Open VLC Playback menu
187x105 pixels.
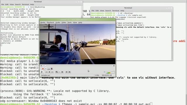50,22
